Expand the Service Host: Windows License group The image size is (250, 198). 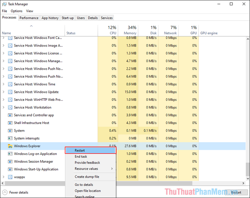[3, 53]
